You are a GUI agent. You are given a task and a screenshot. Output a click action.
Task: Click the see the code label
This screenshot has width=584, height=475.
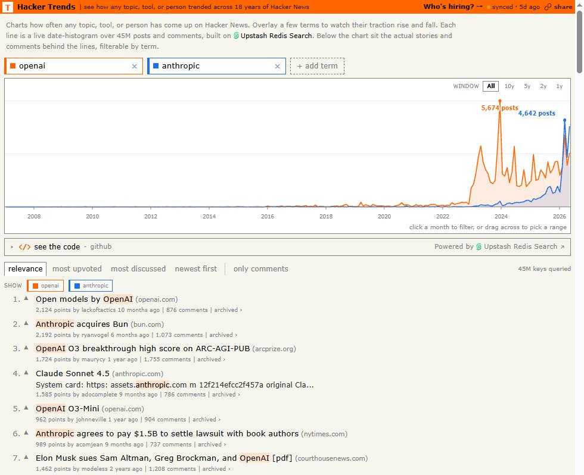point(57,247)
